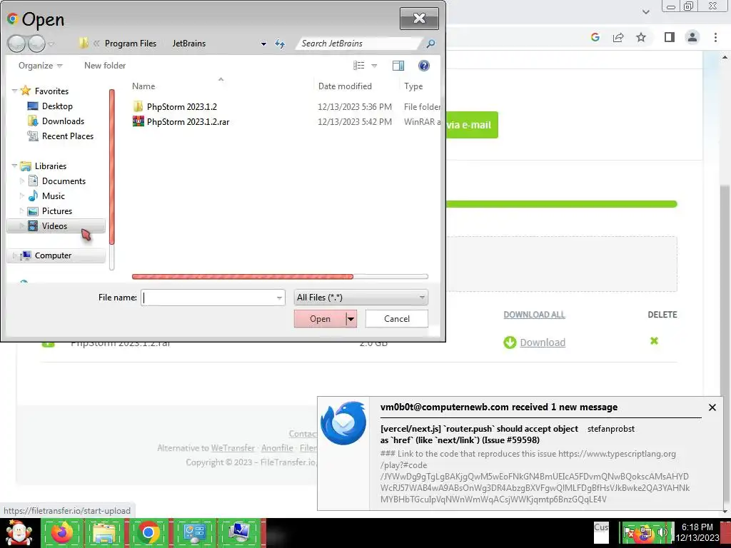
Task: Click the Open button's split dropdown arrow
Action: [x=351, y=319]
